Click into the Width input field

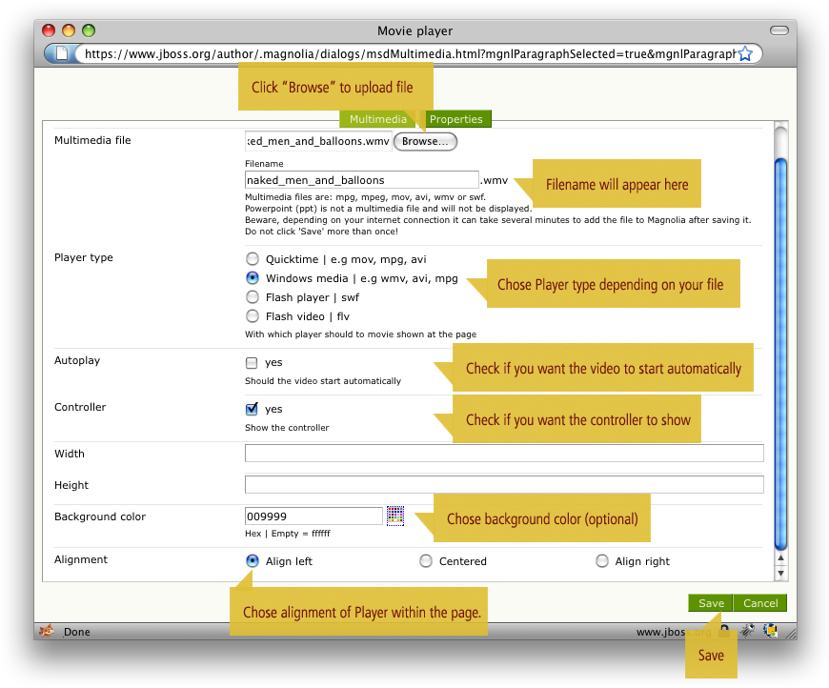[504, 454]
